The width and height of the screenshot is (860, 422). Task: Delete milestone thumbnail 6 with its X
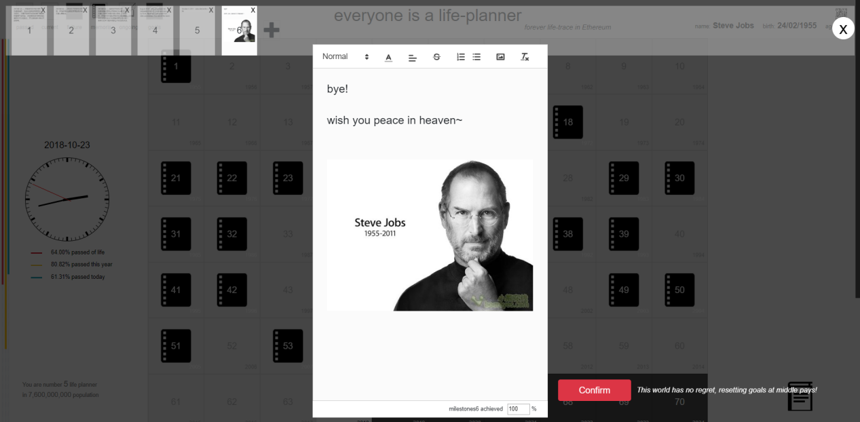pos(253,10)
